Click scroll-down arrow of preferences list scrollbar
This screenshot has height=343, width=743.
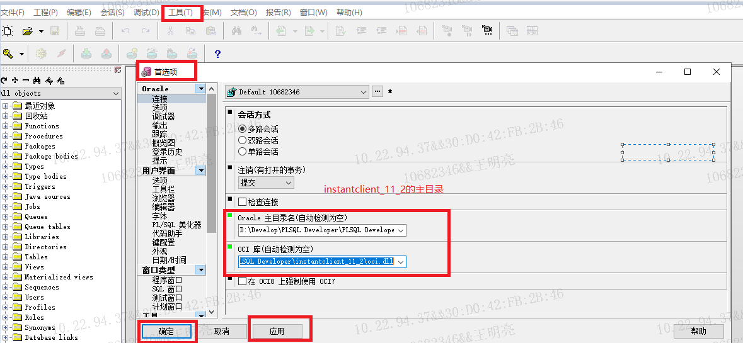tap(212, 312)
